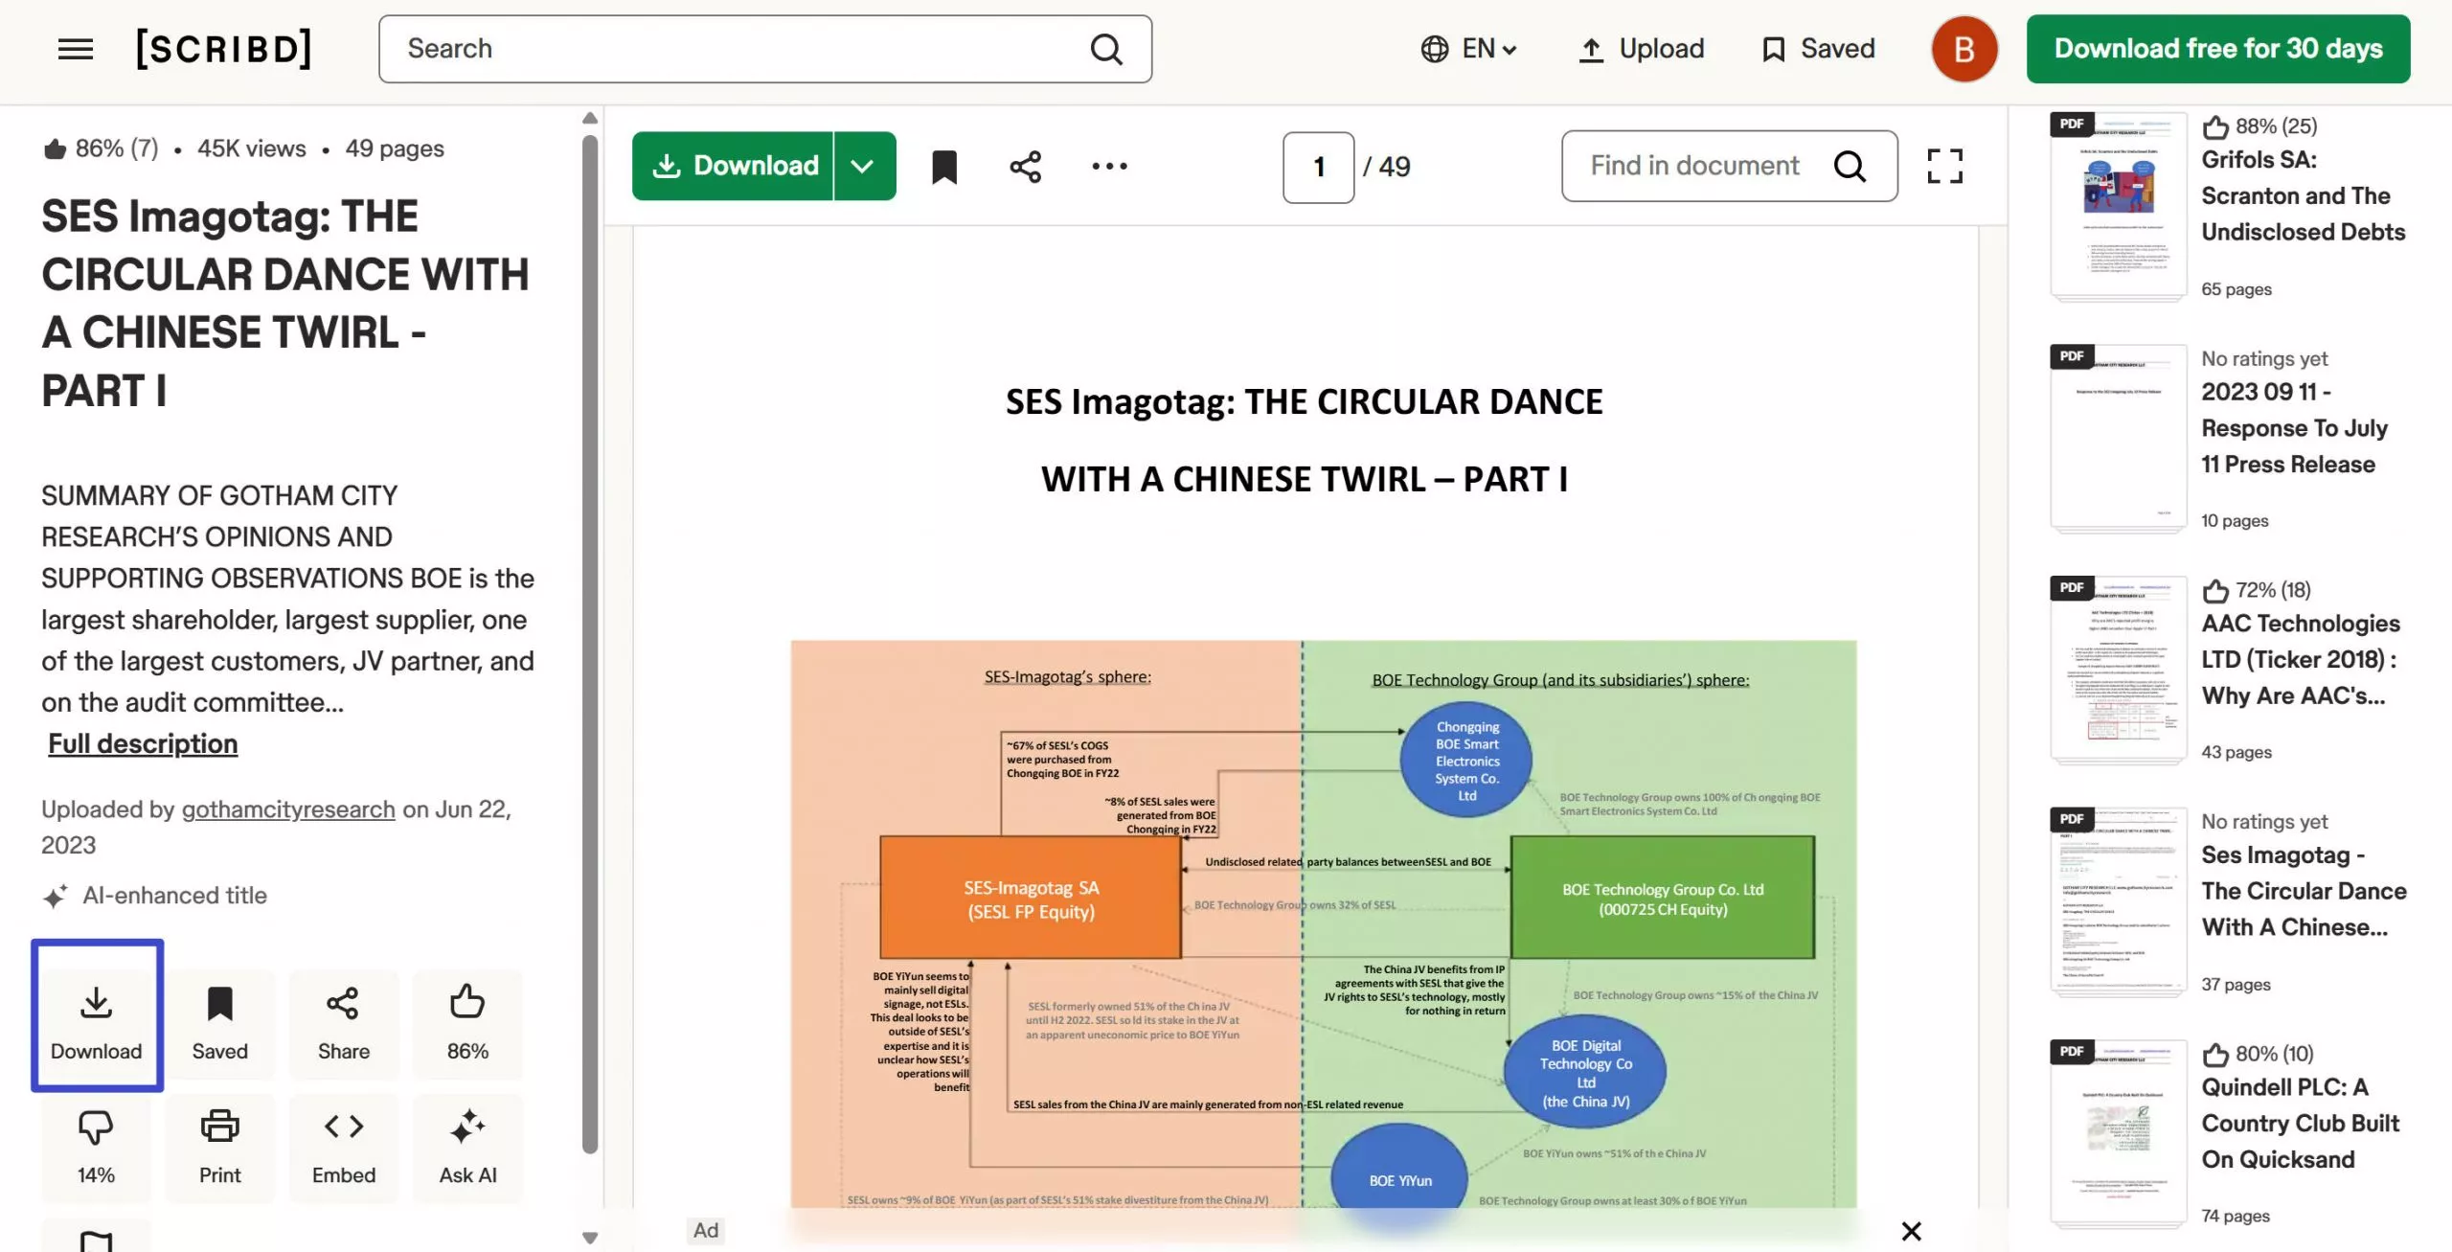Open the Embed code option
The image size is (2452, 1252).
(x=343, y=1146)
